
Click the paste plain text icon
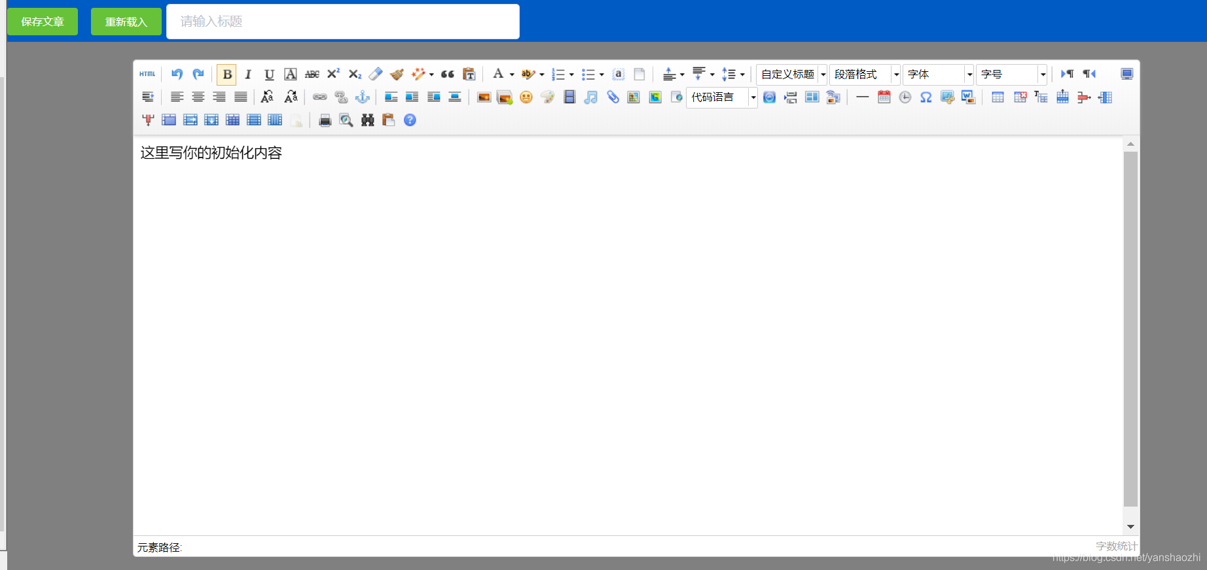click(469, 74)
